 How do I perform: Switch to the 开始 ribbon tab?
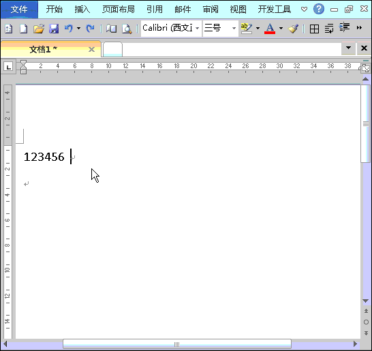click(x=55, y=10)
